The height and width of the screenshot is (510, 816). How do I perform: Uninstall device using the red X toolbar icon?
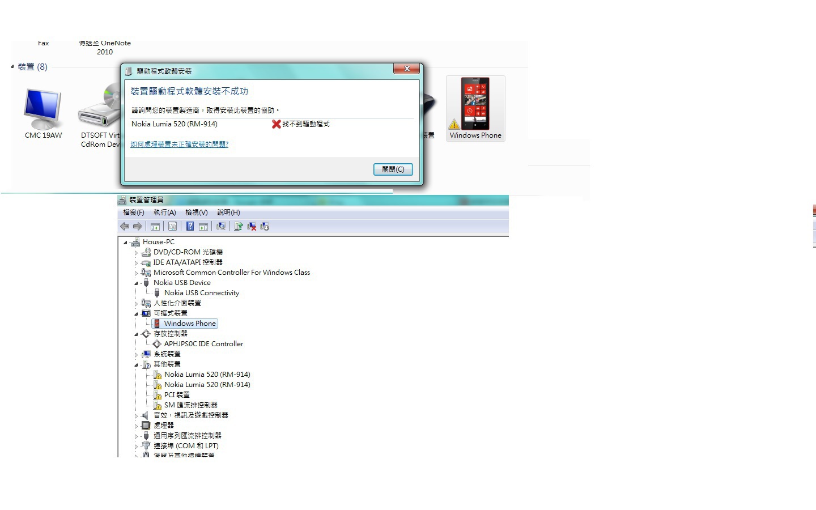click(252, 226)
